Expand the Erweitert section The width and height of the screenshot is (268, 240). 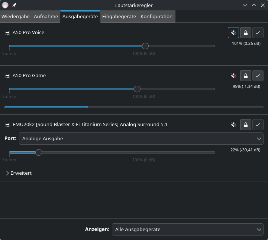tap(19, 173)
